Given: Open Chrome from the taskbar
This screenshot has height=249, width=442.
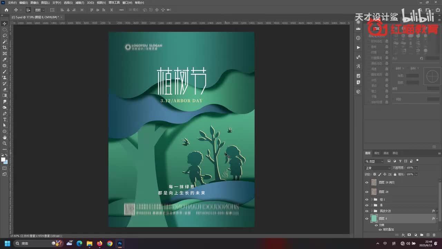Looking at the screenshot, I should click(110, 243).
